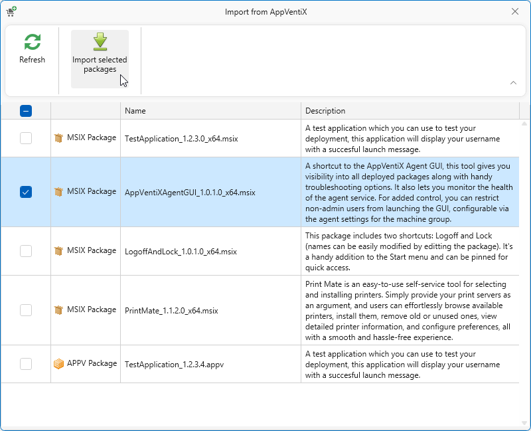Collapse the ribbon with the chevron

[513, 82]
